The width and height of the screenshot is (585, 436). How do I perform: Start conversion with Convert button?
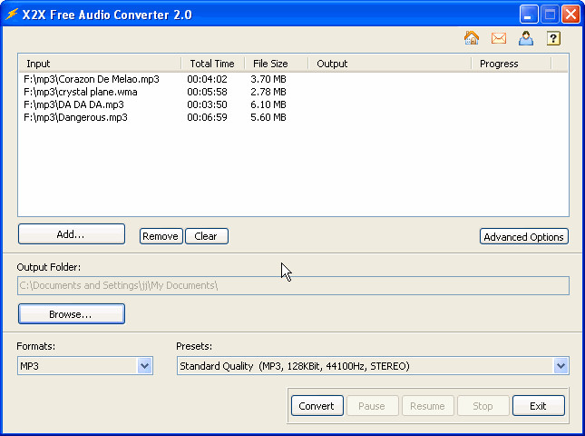coord(317,406)
